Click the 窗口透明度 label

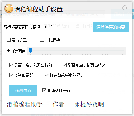click(16, 51)
